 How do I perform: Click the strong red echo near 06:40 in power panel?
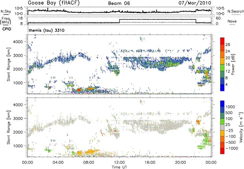pos(79,90)
